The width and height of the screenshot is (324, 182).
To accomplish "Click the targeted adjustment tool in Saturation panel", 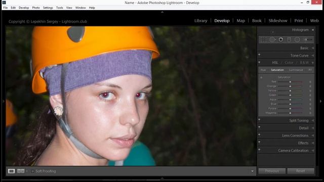I will (261, 77).
